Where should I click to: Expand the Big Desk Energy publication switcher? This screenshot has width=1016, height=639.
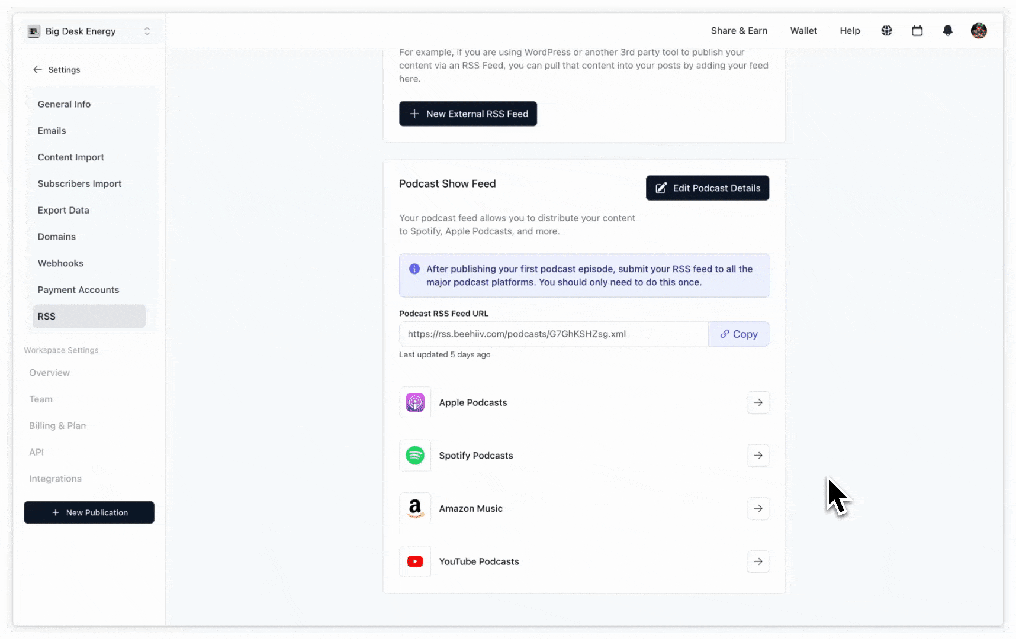[89, 31]
